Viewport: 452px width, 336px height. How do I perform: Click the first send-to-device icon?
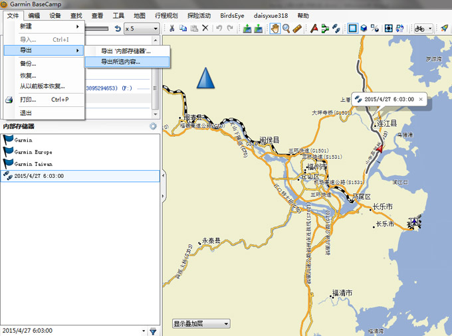point(247,28)
